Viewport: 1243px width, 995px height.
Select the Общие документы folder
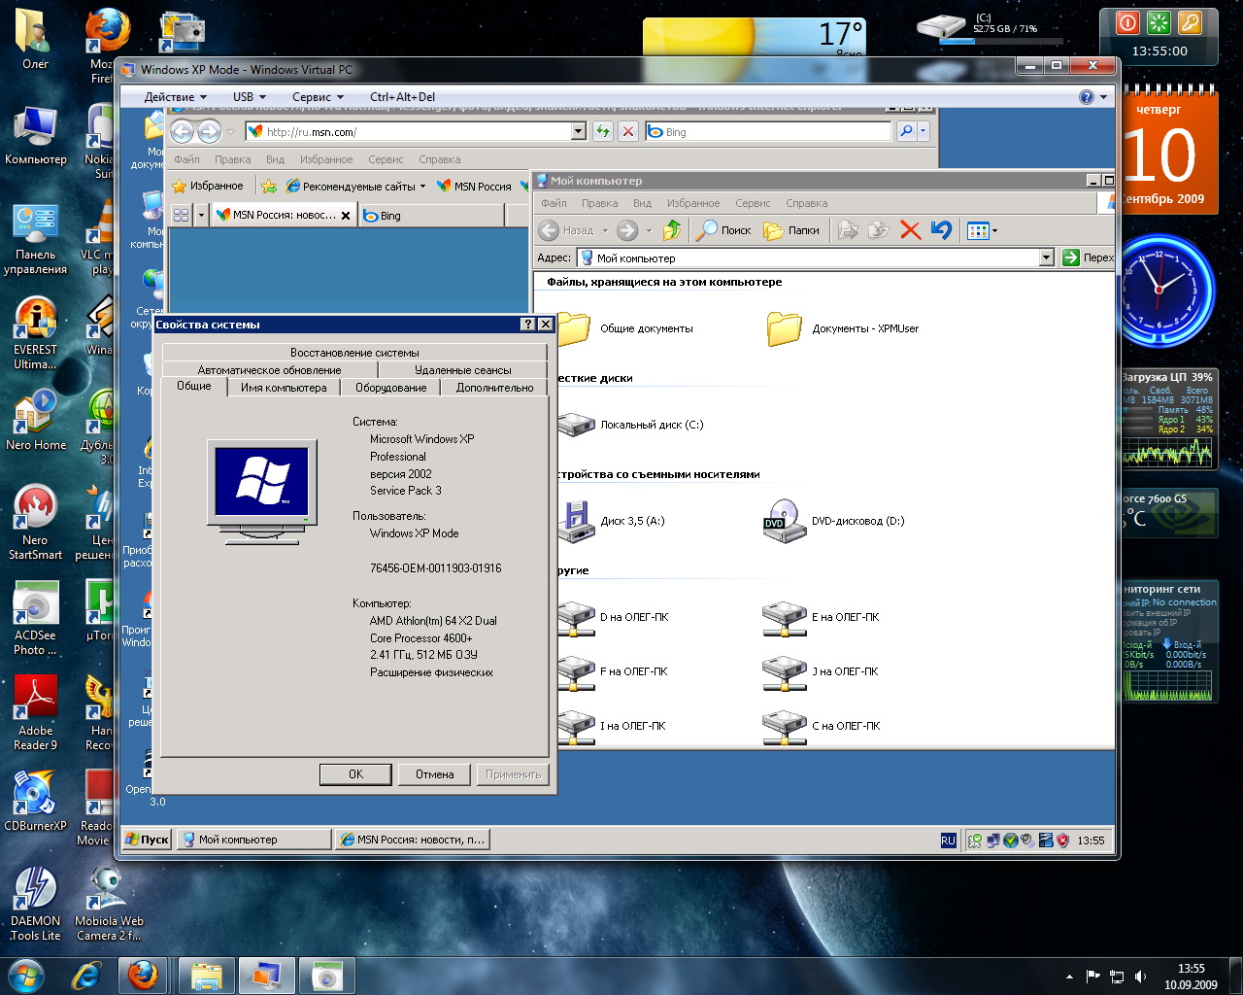(x=626, y=328)
